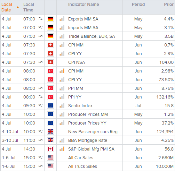
Task: Open the All Car Sales indicator
Action: (x=81, y=158)
